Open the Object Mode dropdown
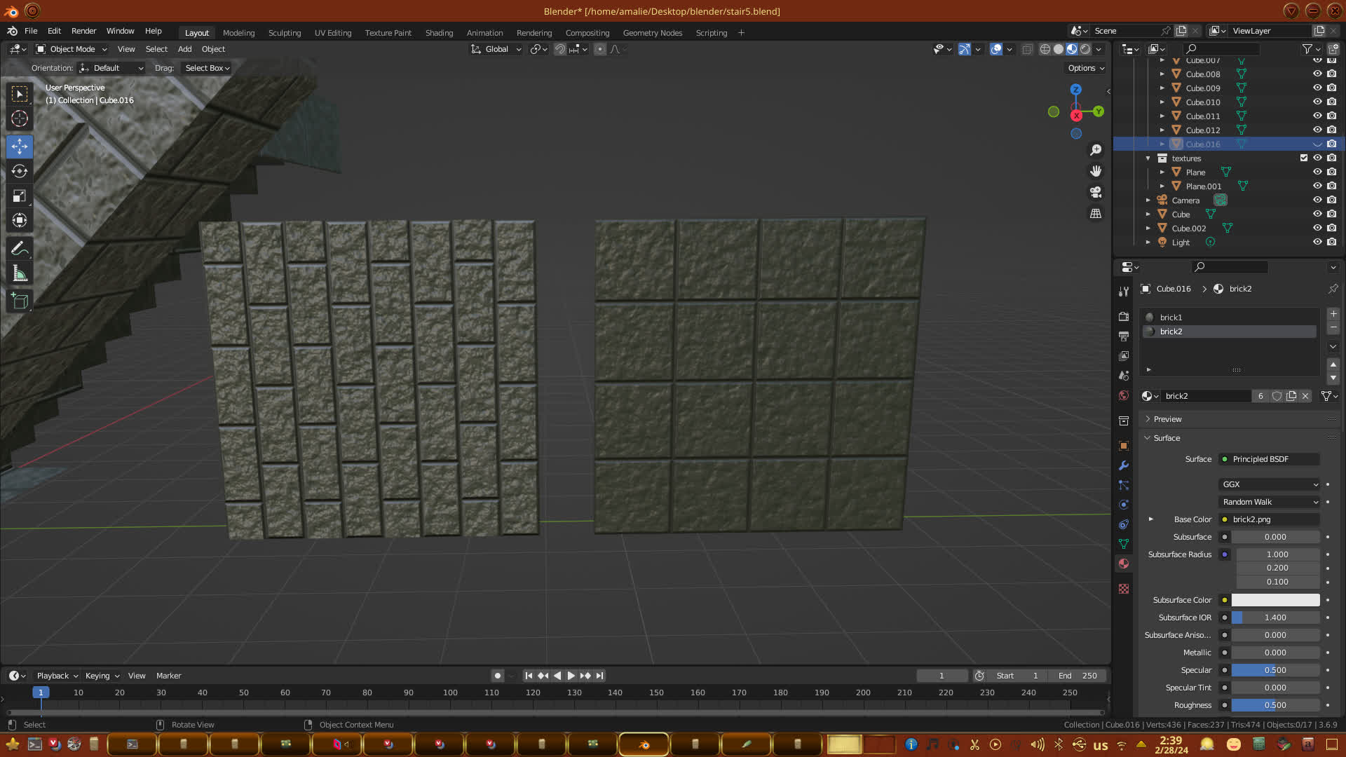The width and height of the screenshot is (1346, 757). coord(72,49)
